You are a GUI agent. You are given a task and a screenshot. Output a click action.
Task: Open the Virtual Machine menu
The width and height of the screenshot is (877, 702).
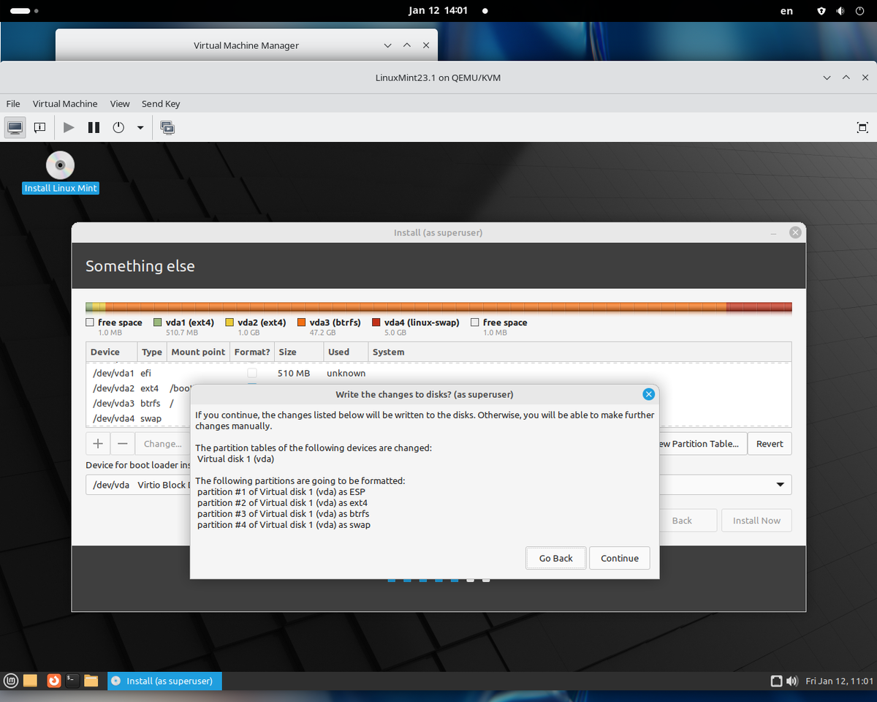coord(65,104)
